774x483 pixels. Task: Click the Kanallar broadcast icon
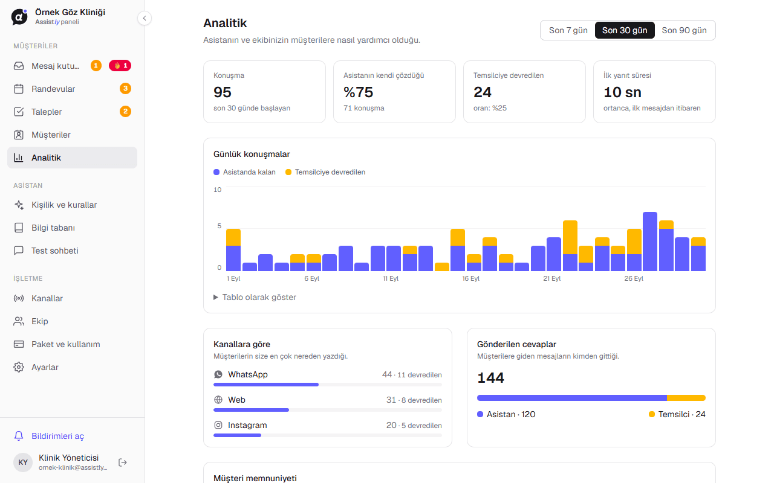[19, 298]
